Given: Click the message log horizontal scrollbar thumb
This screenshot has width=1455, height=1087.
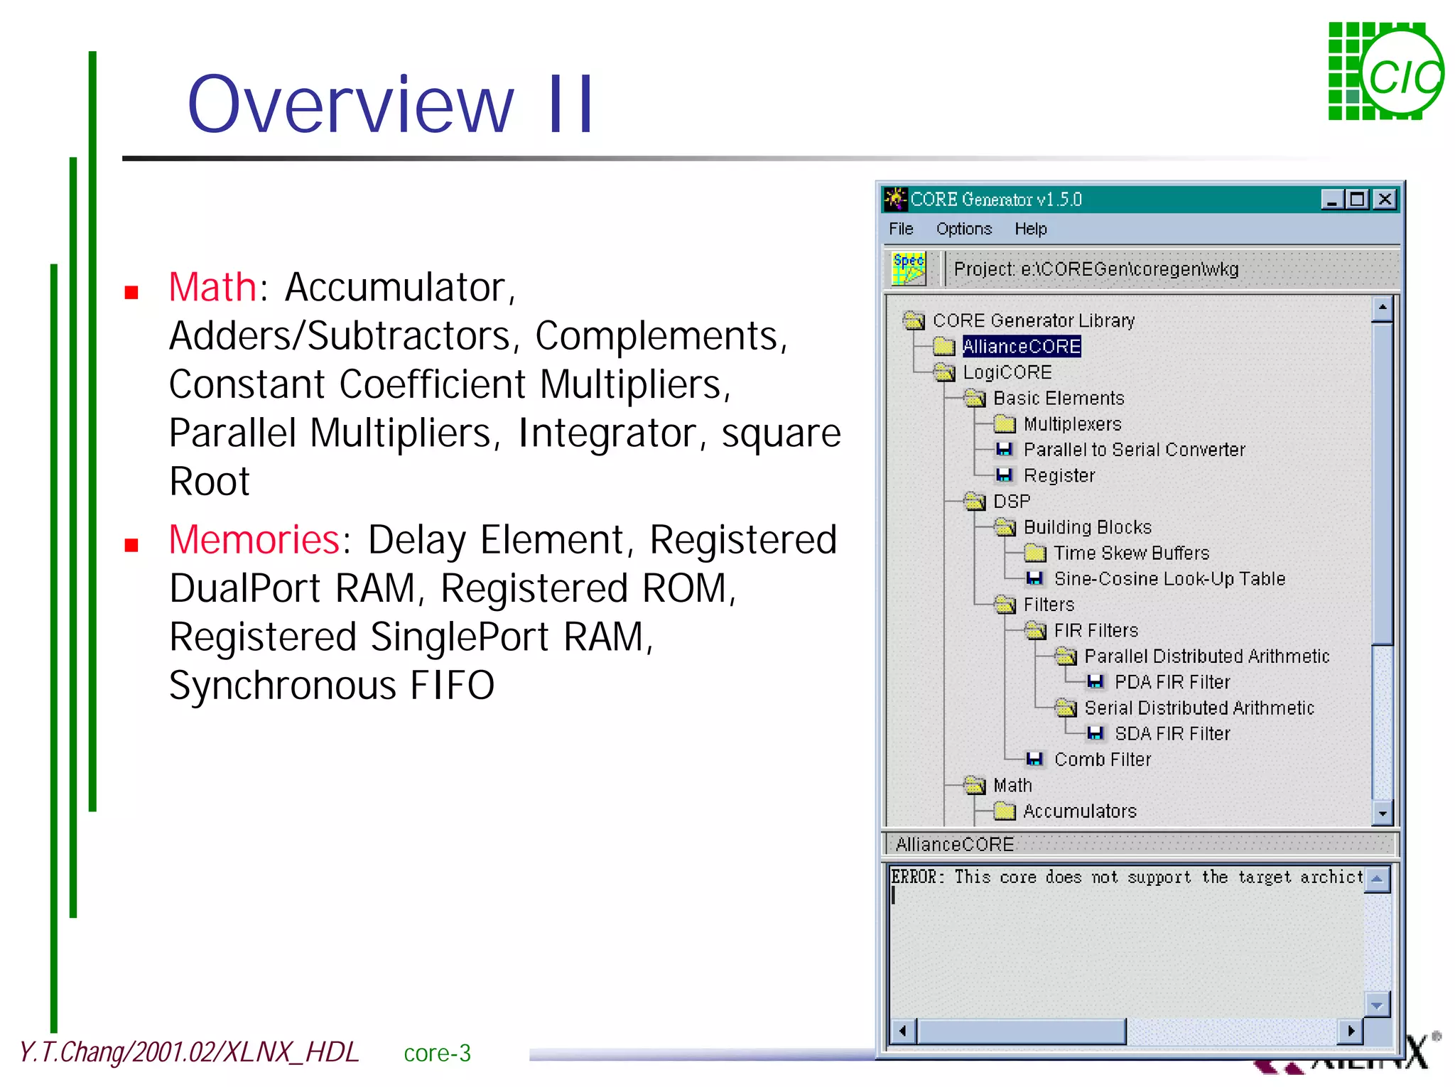Looking at the screenshot, I should tap(1022, 1031).
